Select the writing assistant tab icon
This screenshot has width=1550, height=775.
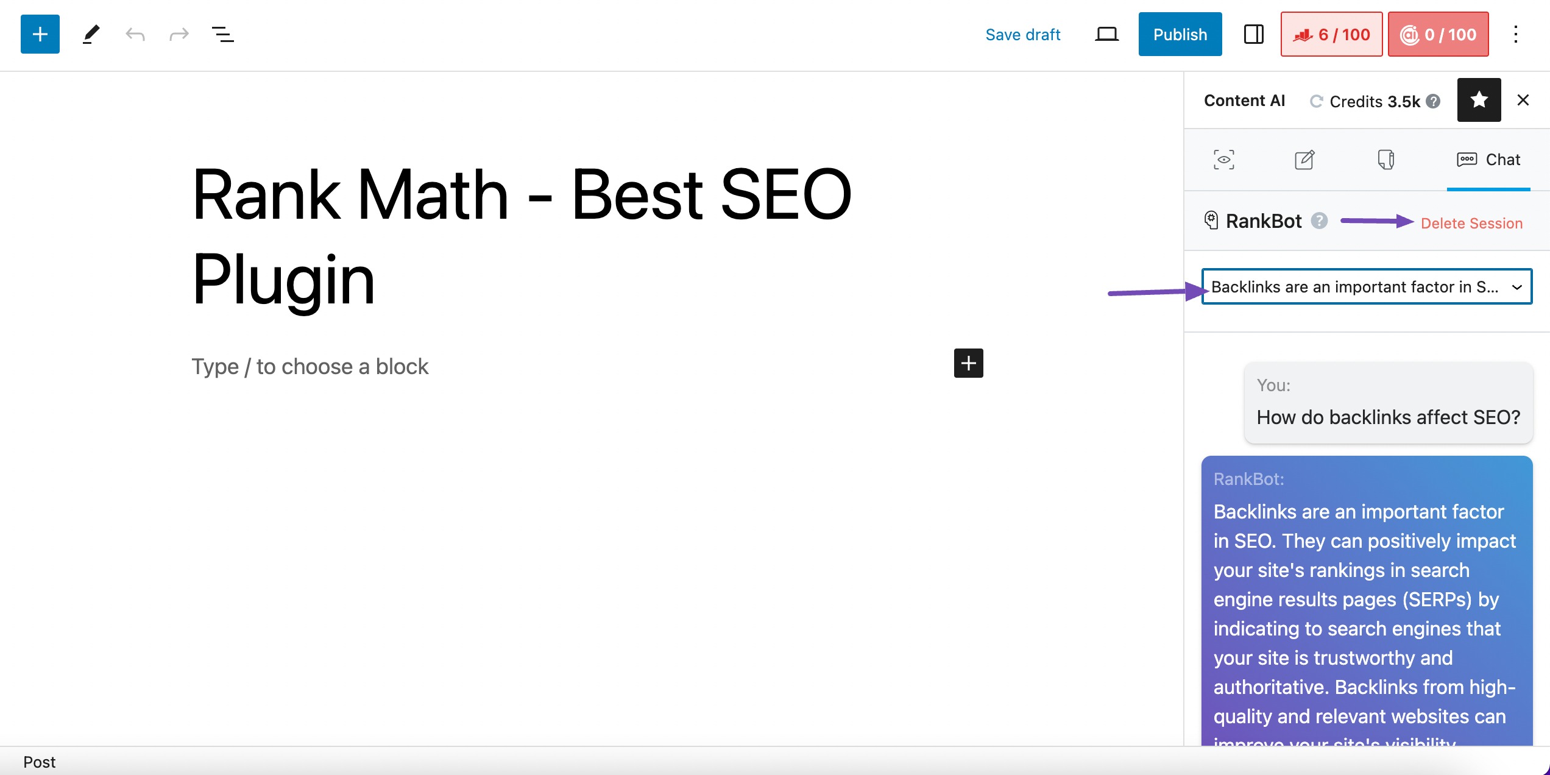click(1305, 159)
